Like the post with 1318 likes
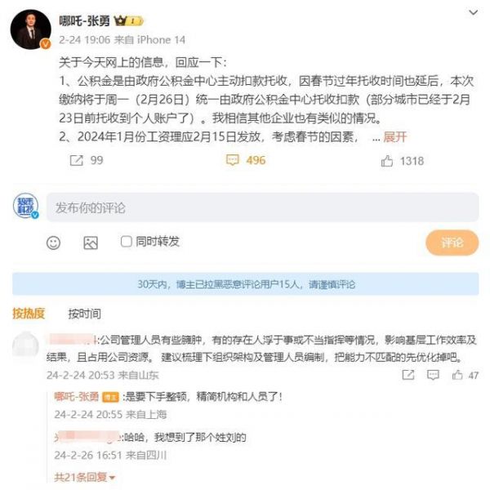This screenshot has width=490, height=490. pyautogui.click(x=387, y=161)
